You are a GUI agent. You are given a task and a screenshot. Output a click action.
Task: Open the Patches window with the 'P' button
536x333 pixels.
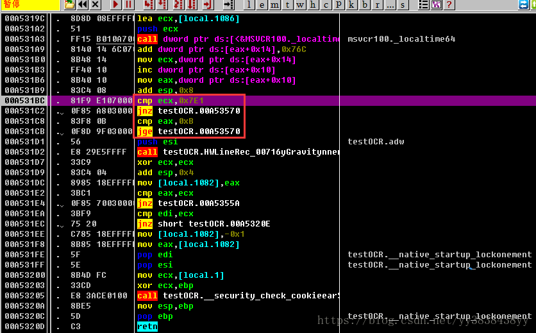[339, 4]
